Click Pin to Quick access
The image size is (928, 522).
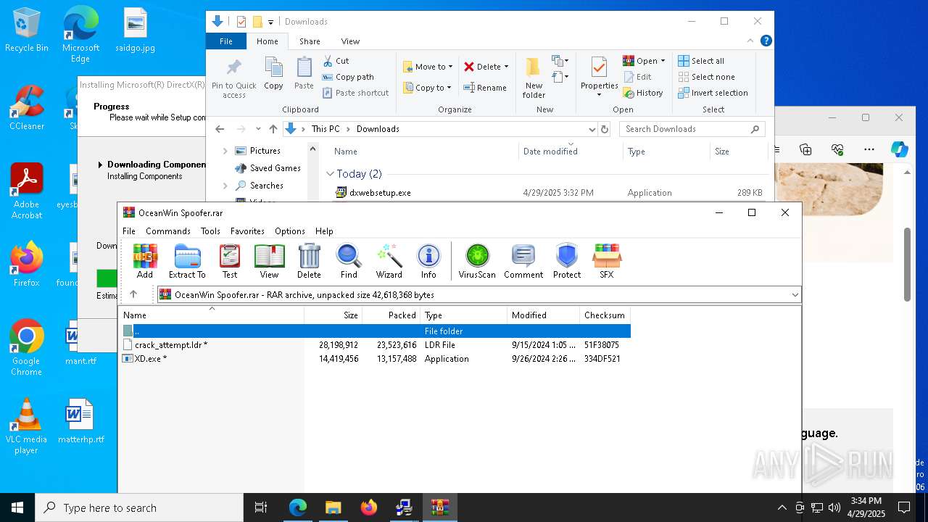233,78
